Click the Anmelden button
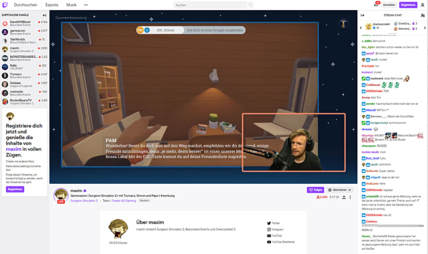Image resolution: width=428 pixels, height=254 pixels. click(x=389, y=5)
